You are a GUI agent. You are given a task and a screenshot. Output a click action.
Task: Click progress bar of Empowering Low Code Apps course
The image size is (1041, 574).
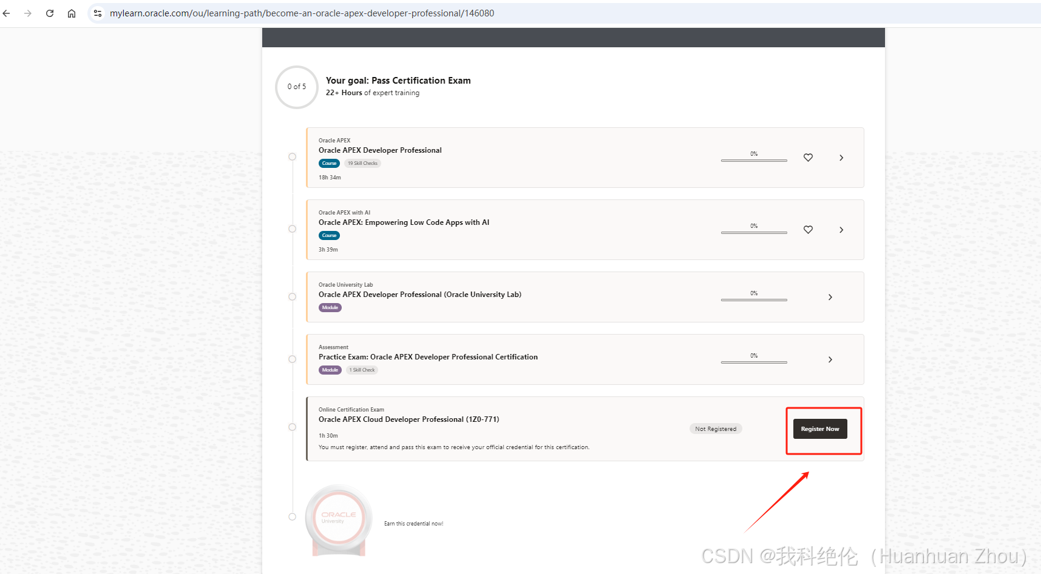click(754, 233)
